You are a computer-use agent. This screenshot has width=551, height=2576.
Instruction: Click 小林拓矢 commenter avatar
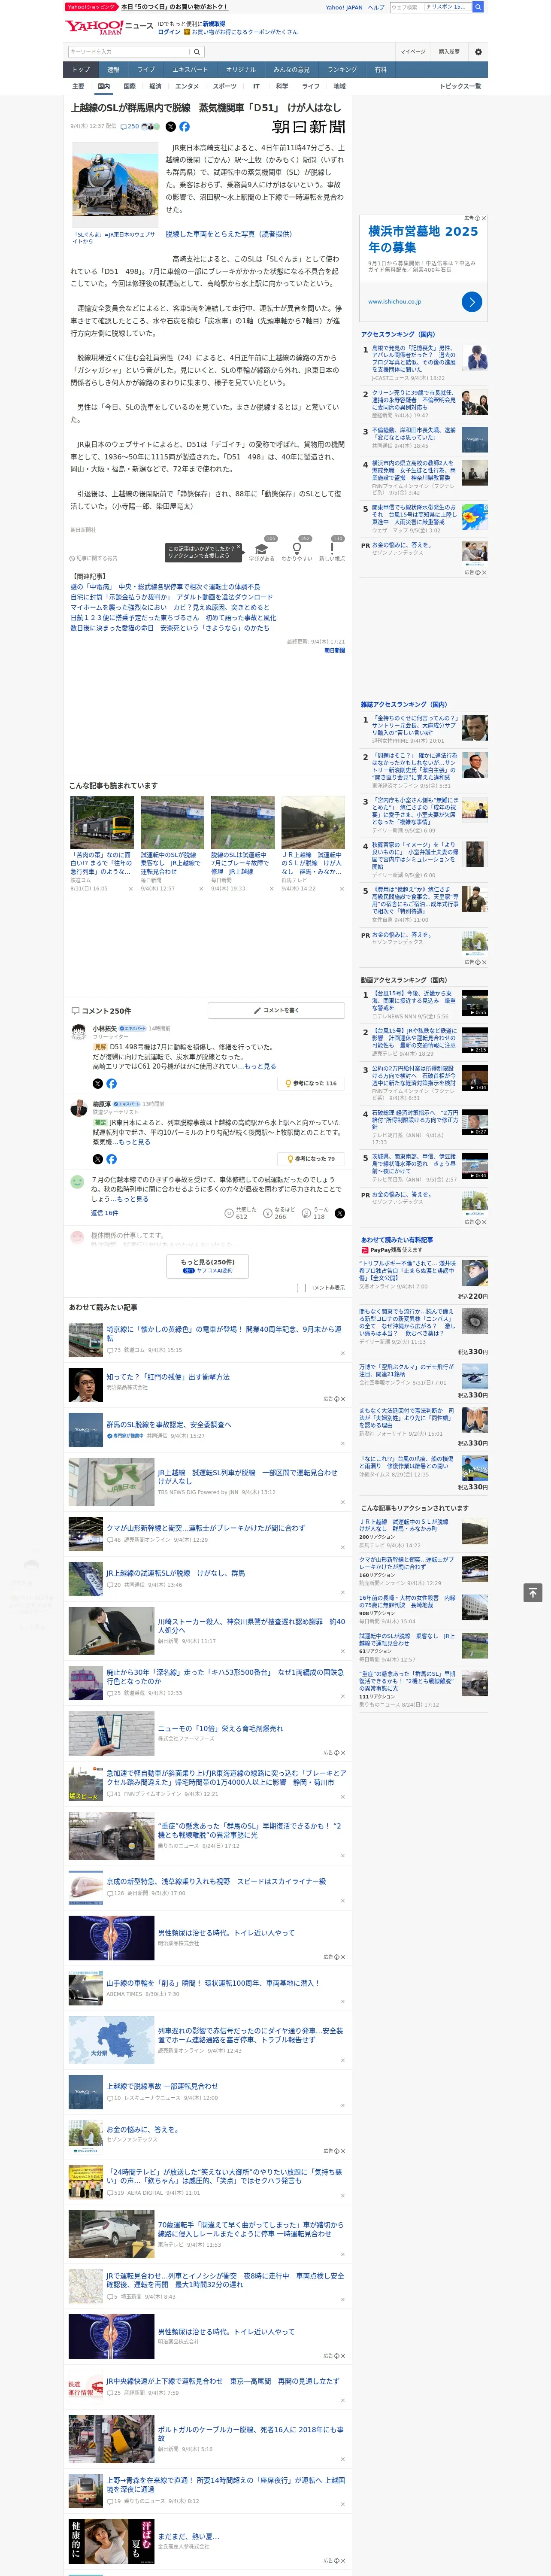(x=78, y=1032)
